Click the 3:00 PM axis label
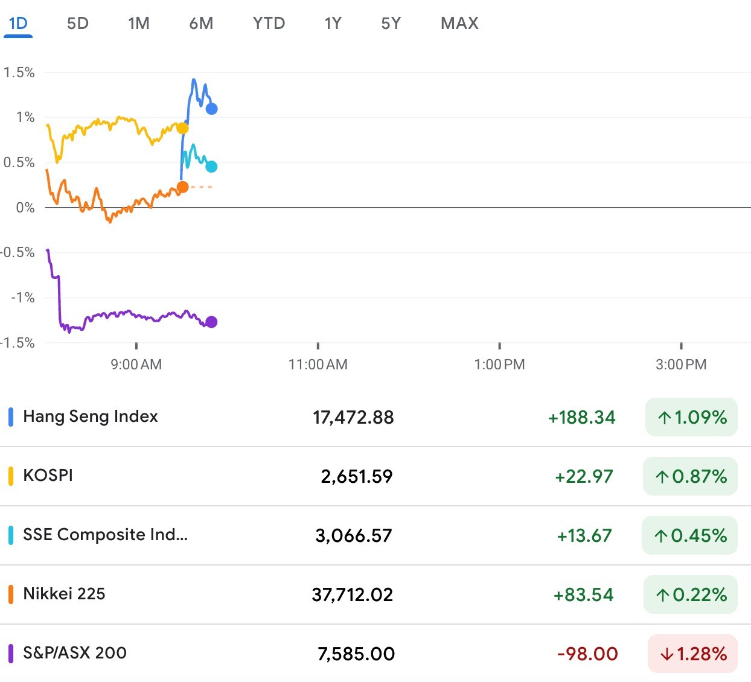751x682 pixels. [x=681, y=365]
